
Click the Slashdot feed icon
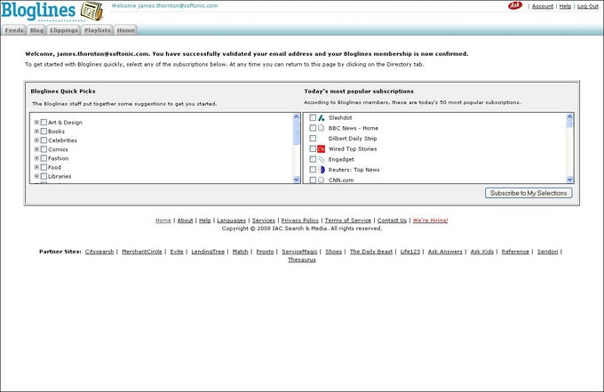tap(322, 117)
